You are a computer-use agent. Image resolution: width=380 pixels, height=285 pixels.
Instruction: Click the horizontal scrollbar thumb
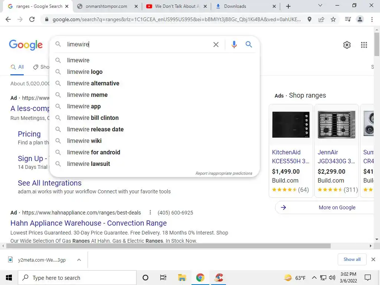pyautogui.click(x=168, y=246)
